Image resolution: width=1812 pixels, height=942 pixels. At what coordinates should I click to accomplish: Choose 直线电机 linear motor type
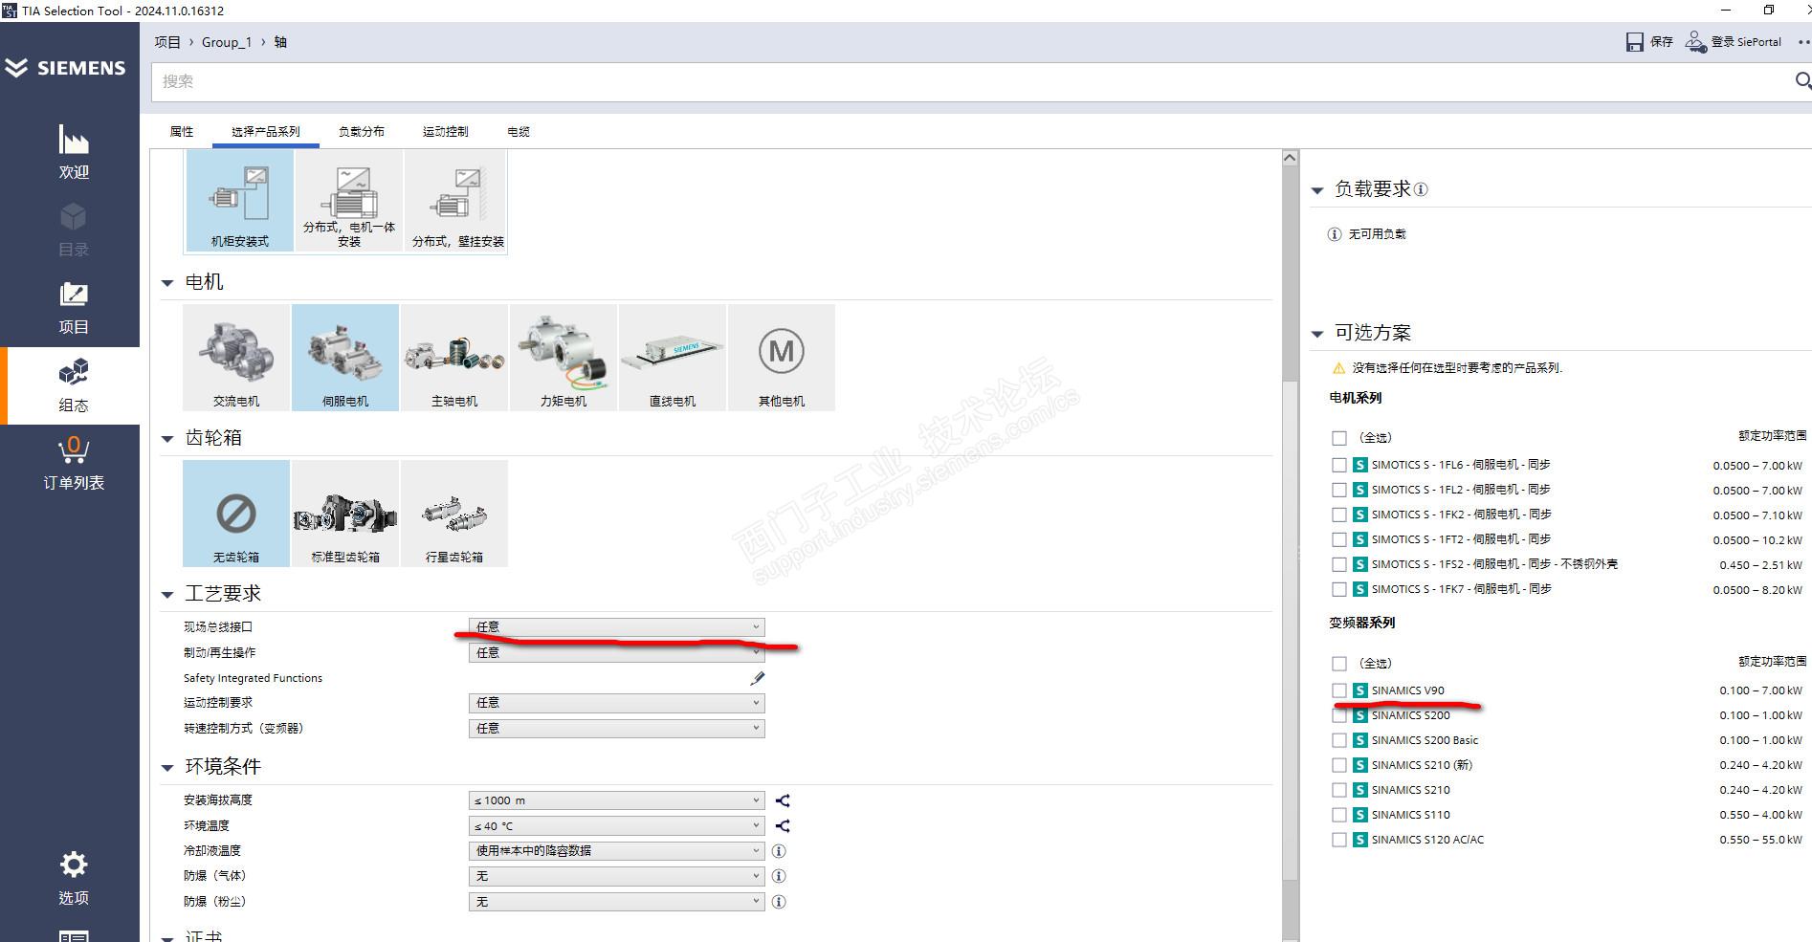673,358
